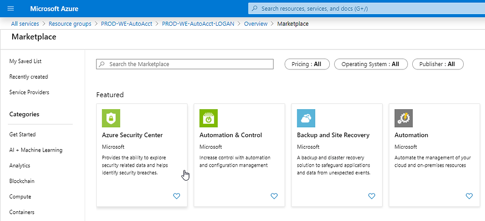The image size is (485, 221).
Task: Click the magnifier icon in the Marketplace search
Action: (102, 64)
